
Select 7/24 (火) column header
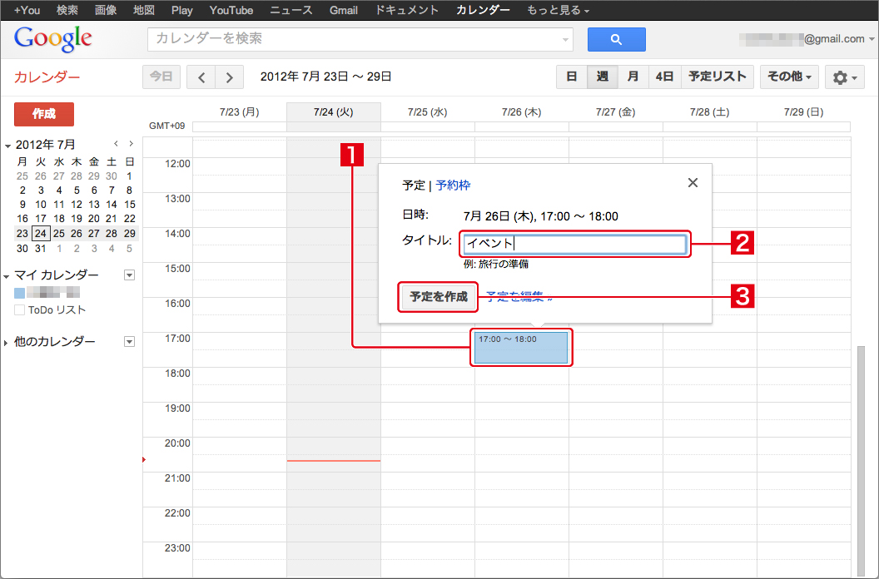coord(334,112)
